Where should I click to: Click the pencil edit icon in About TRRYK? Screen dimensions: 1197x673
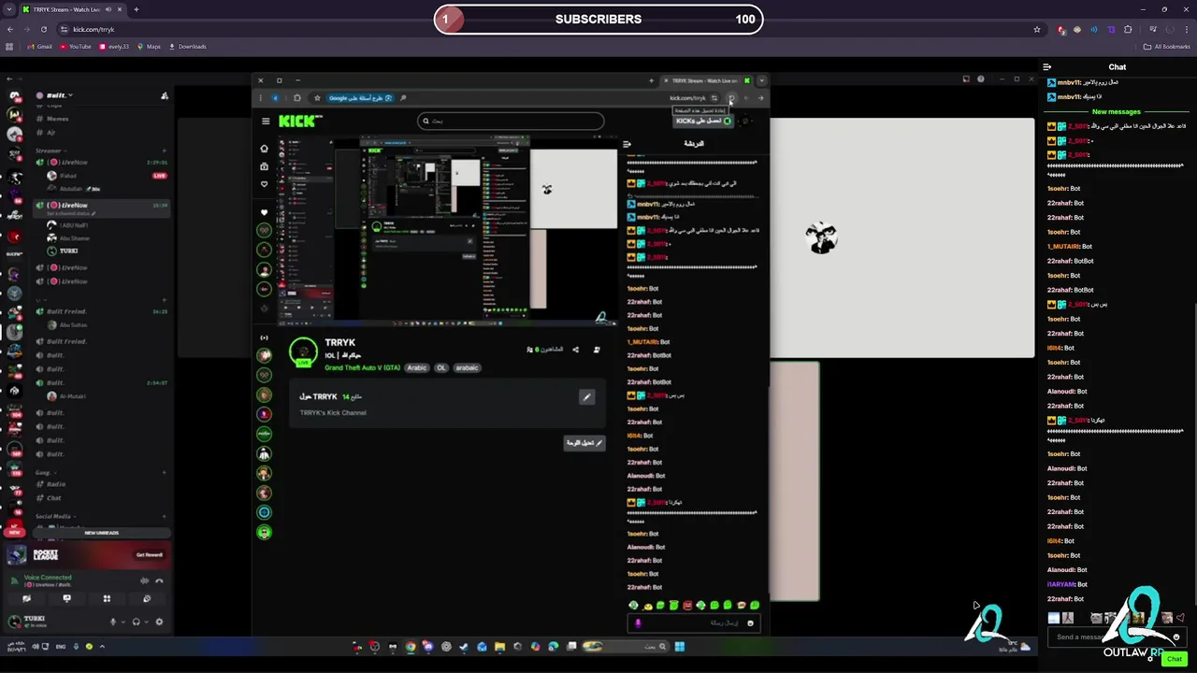[x=586, y=397]
